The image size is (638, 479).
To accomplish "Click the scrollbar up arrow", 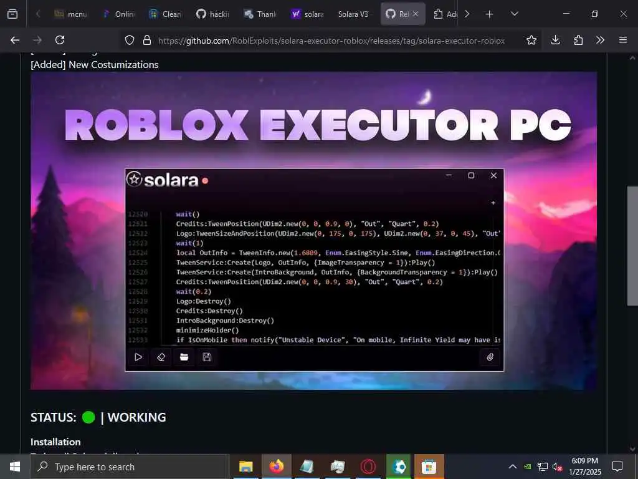I will (632, 58).
